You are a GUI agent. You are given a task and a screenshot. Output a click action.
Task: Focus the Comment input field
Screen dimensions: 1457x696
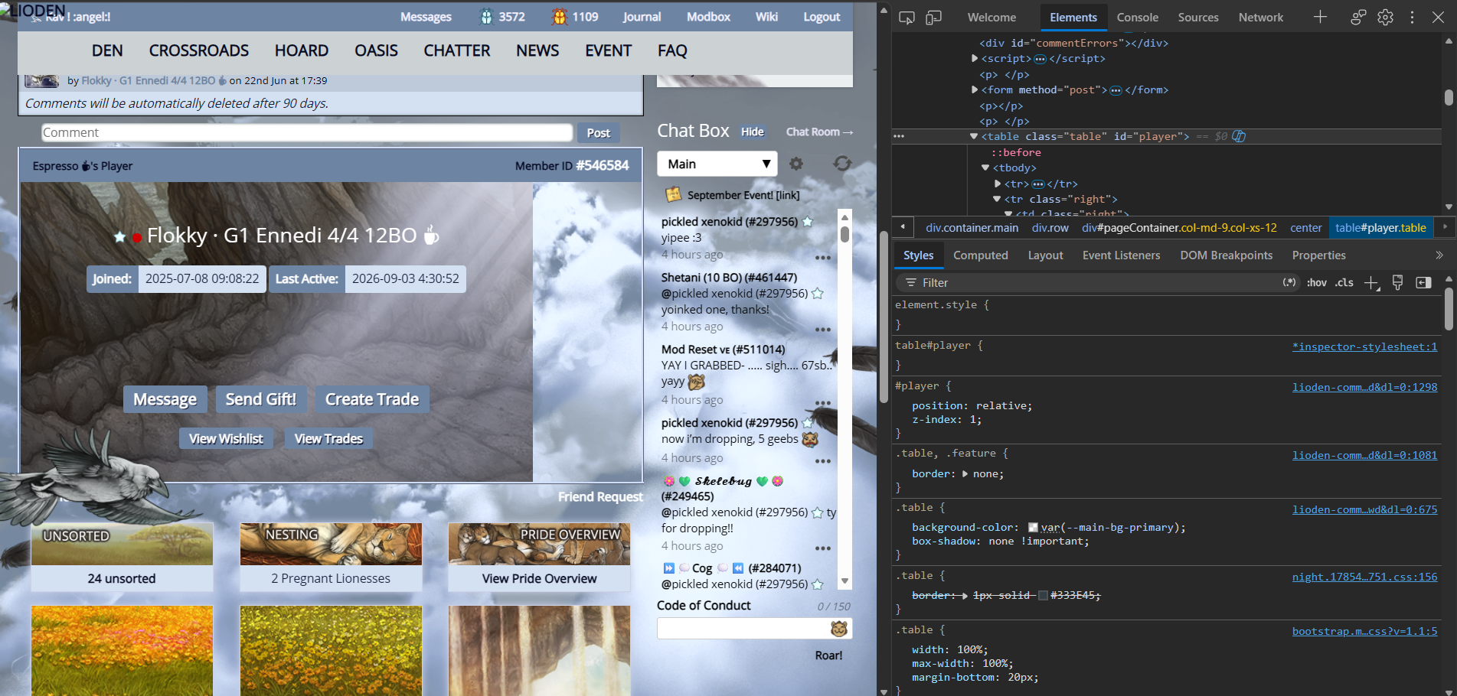click(307, 132)
